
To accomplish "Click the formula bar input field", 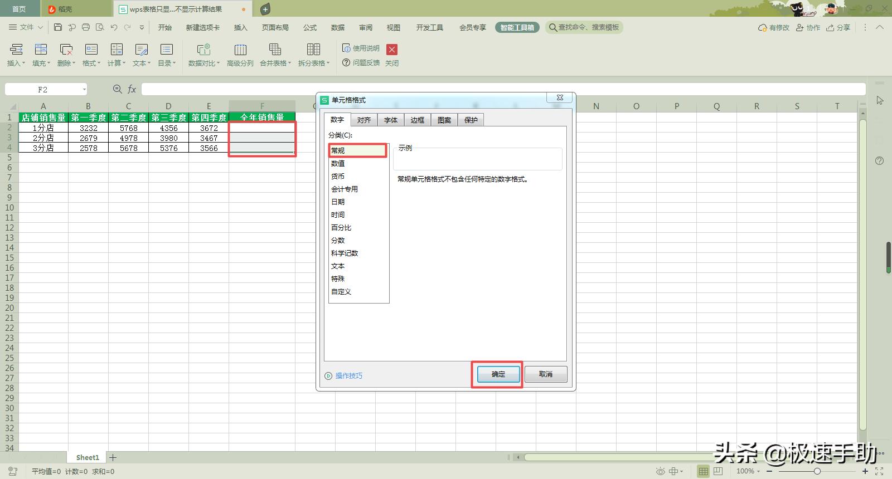I will pyautogui.click(x=503, y=89).
